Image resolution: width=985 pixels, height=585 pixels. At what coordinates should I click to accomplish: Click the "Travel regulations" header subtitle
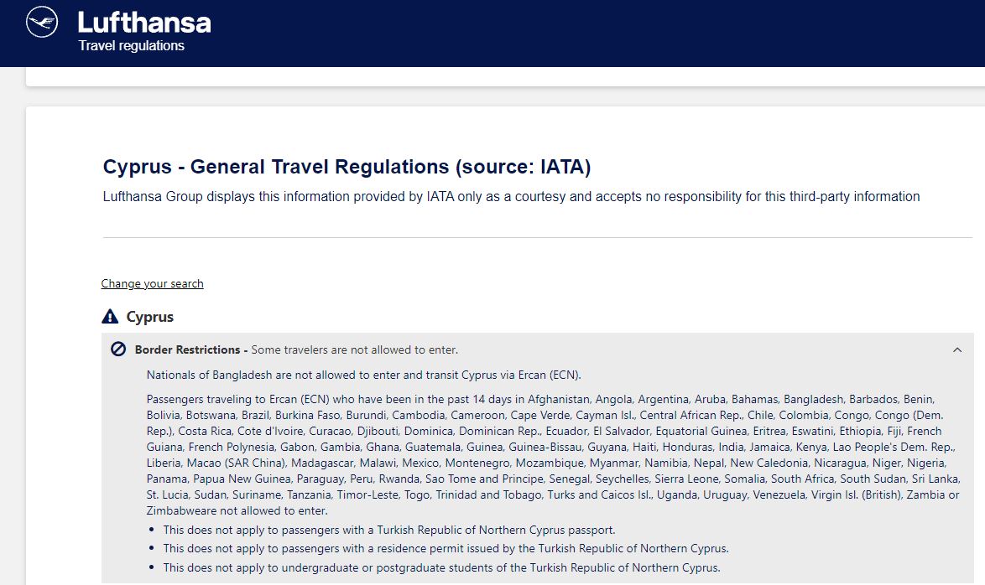point(131,46)
